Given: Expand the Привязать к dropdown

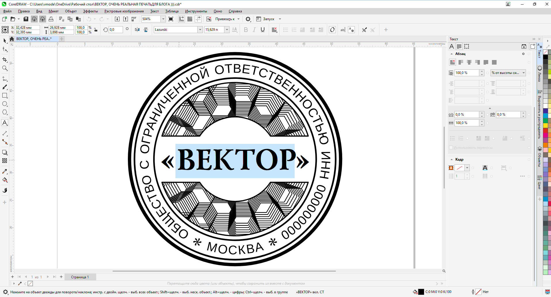Looking at the screenshot, I should (238, 19).
